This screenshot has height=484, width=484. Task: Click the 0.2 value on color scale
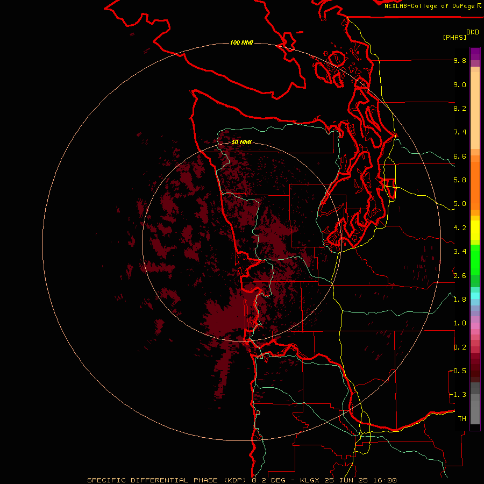click(x=460, y=347)
